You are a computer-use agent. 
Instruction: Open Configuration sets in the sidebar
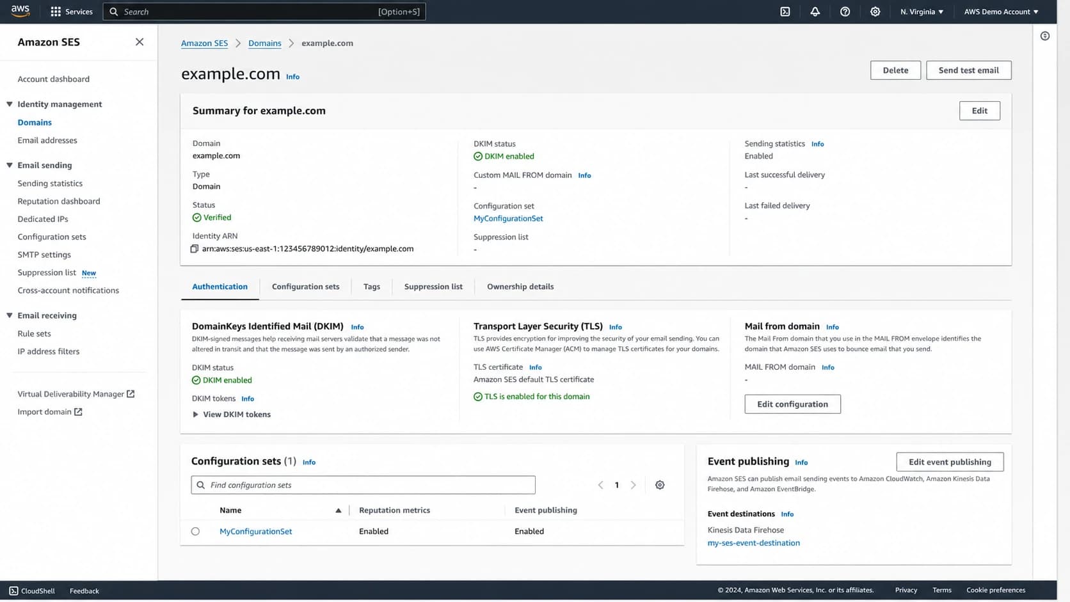(52, 237)
